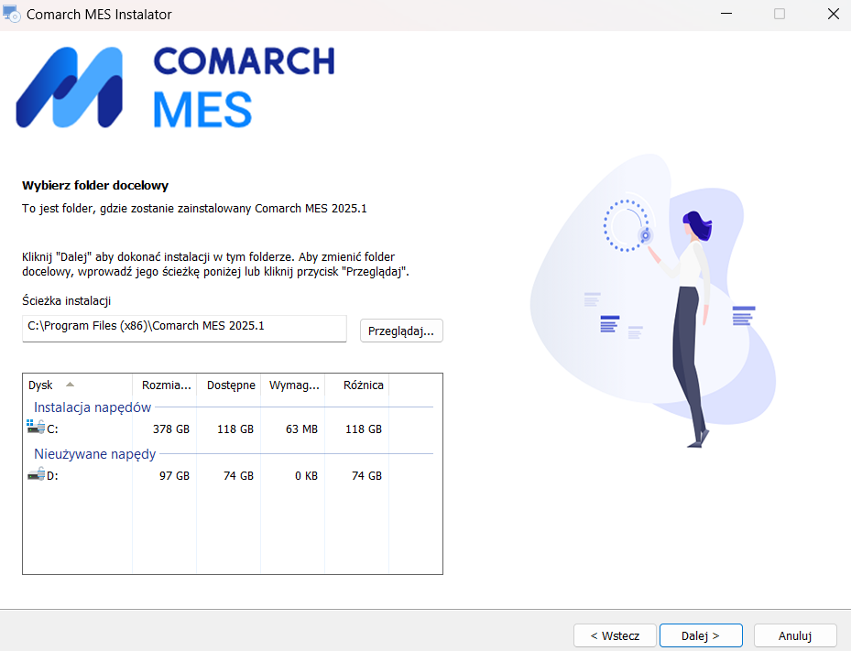Click the Comarch MES logo
Image resolution: width=851 pixels, height=651 pixels.
pyautogui.click(x=175, y=87)
